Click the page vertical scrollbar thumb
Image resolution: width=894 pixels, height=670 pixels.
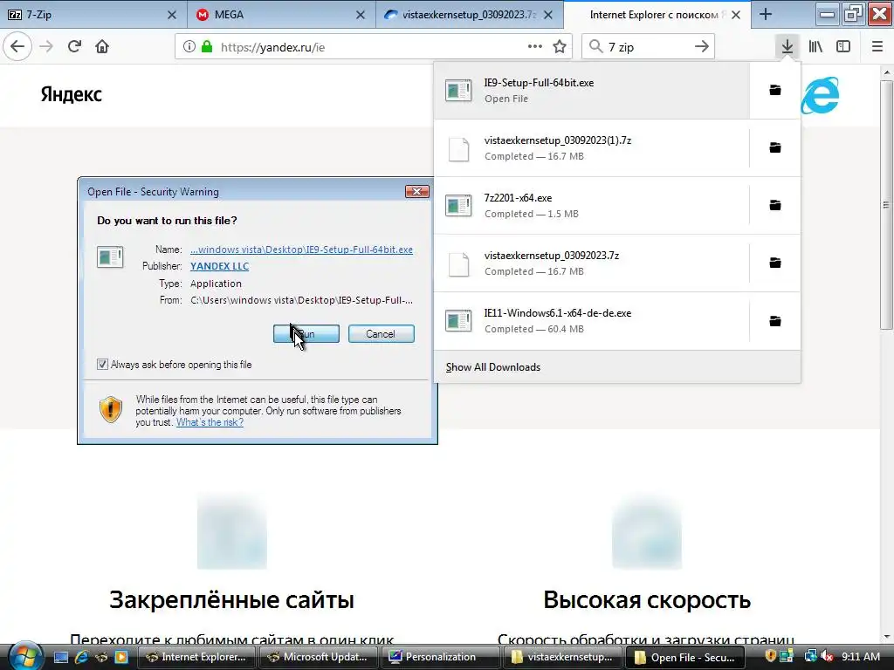885,204
